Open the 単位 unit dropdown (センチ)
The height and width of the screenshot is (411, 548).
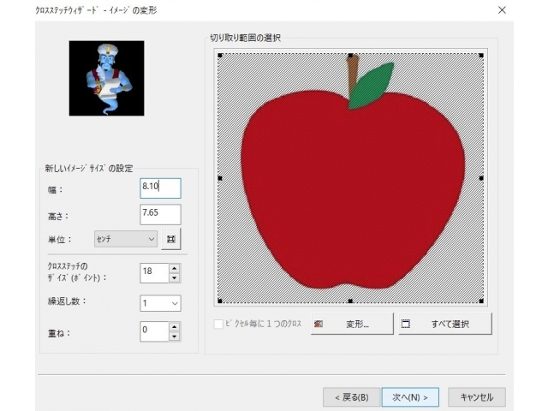(126, 239)
